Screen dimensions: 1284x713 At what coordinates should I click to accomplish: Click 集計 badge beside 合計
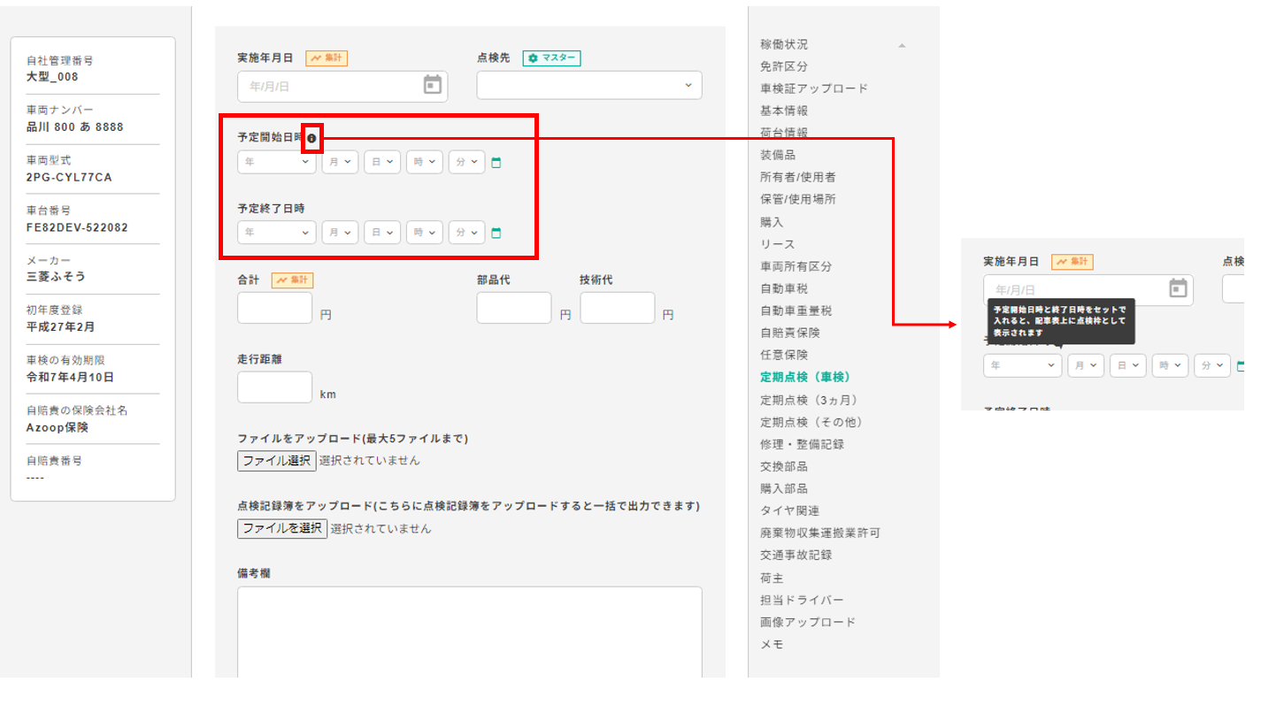[x=292, y=280]
